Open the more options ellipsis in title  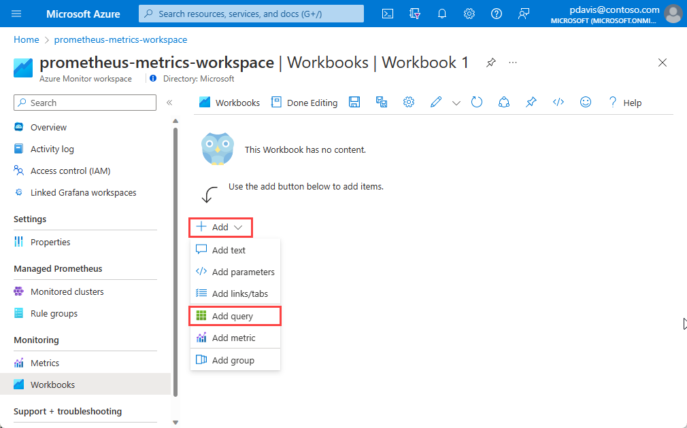513,63
